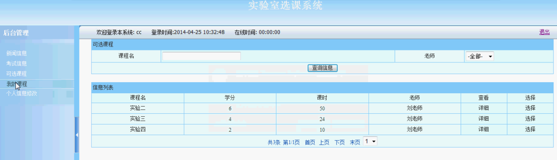Open 我的课程 in the sidebar
The width and height of the screenshot is (557, 160).
coord(17,84)
